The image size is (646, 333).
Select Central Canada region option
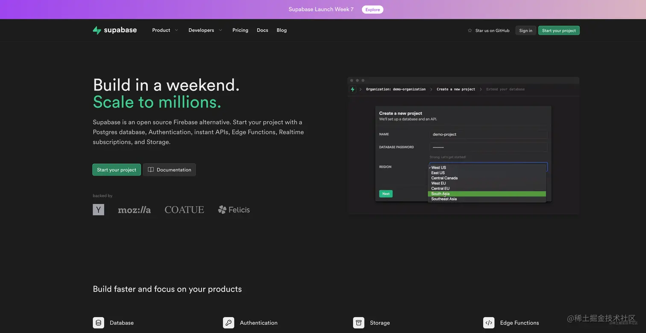[487, 178]
